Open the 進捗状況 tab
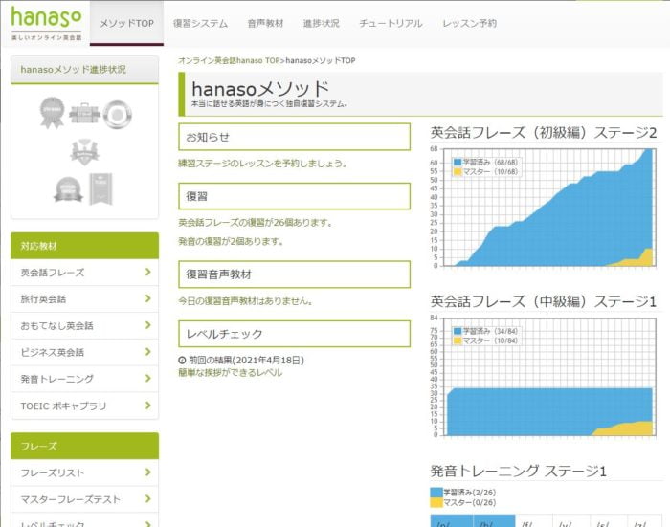 coord(322,23)
